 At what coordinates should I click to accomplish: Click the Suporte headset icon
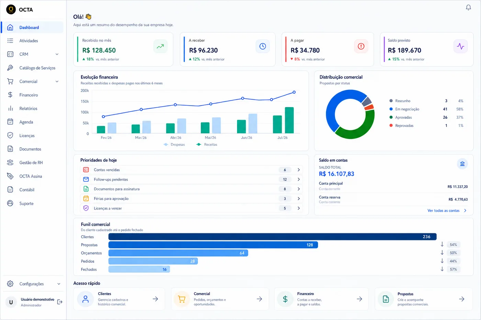pos(10,203)
